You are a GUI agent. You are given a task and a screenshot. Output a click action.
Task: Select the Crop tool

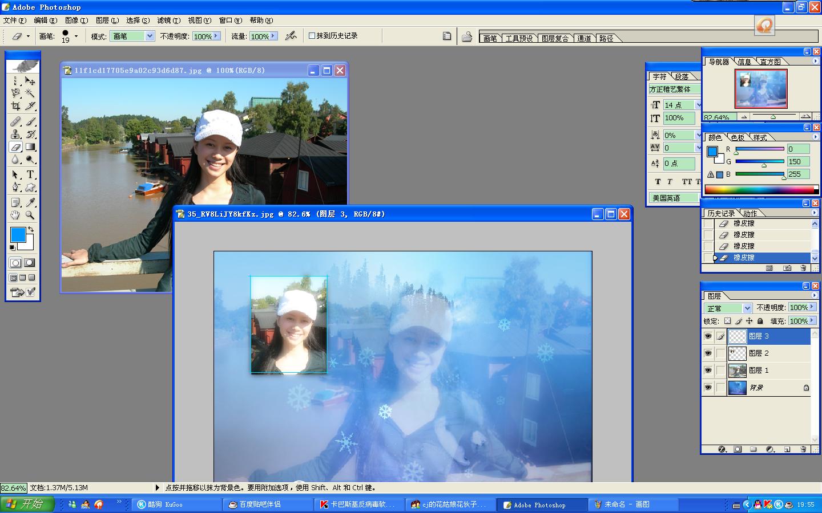click(x=15, y=106)
